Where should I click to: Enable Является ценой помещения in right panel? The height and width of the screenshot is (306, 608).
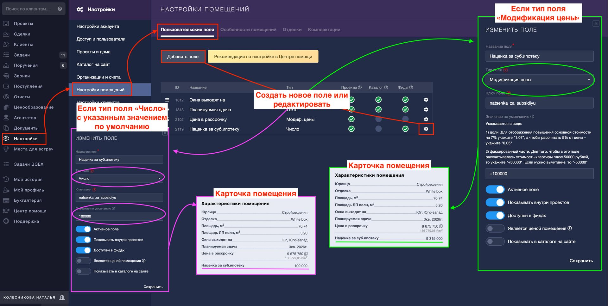pos(495,228)
